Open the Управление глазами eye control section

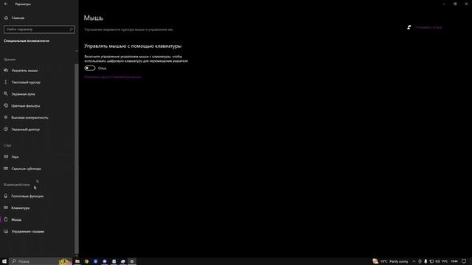24,231
